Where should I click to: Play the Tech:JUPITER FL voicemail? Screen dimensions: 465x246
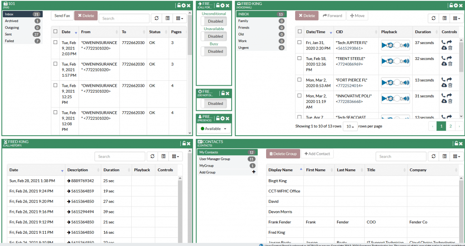click(384, 45)
